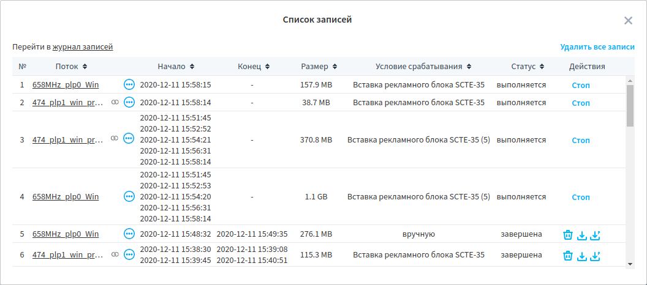The image size is (647, 285).
Task: Download recording number 6
Action: pyautogui.click(x=582, y=256)
